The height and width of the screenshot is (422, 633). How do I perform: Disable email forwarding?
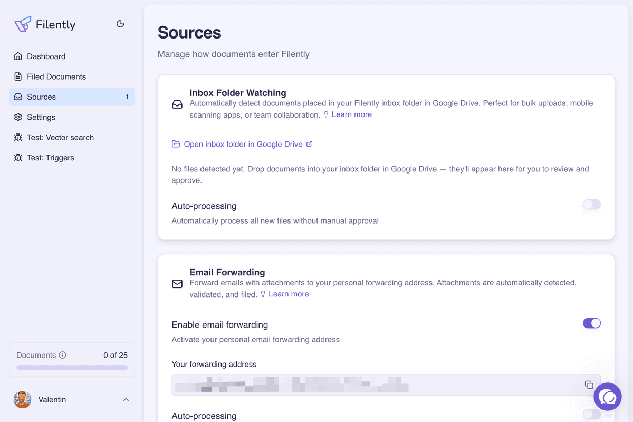pos(591,323)
